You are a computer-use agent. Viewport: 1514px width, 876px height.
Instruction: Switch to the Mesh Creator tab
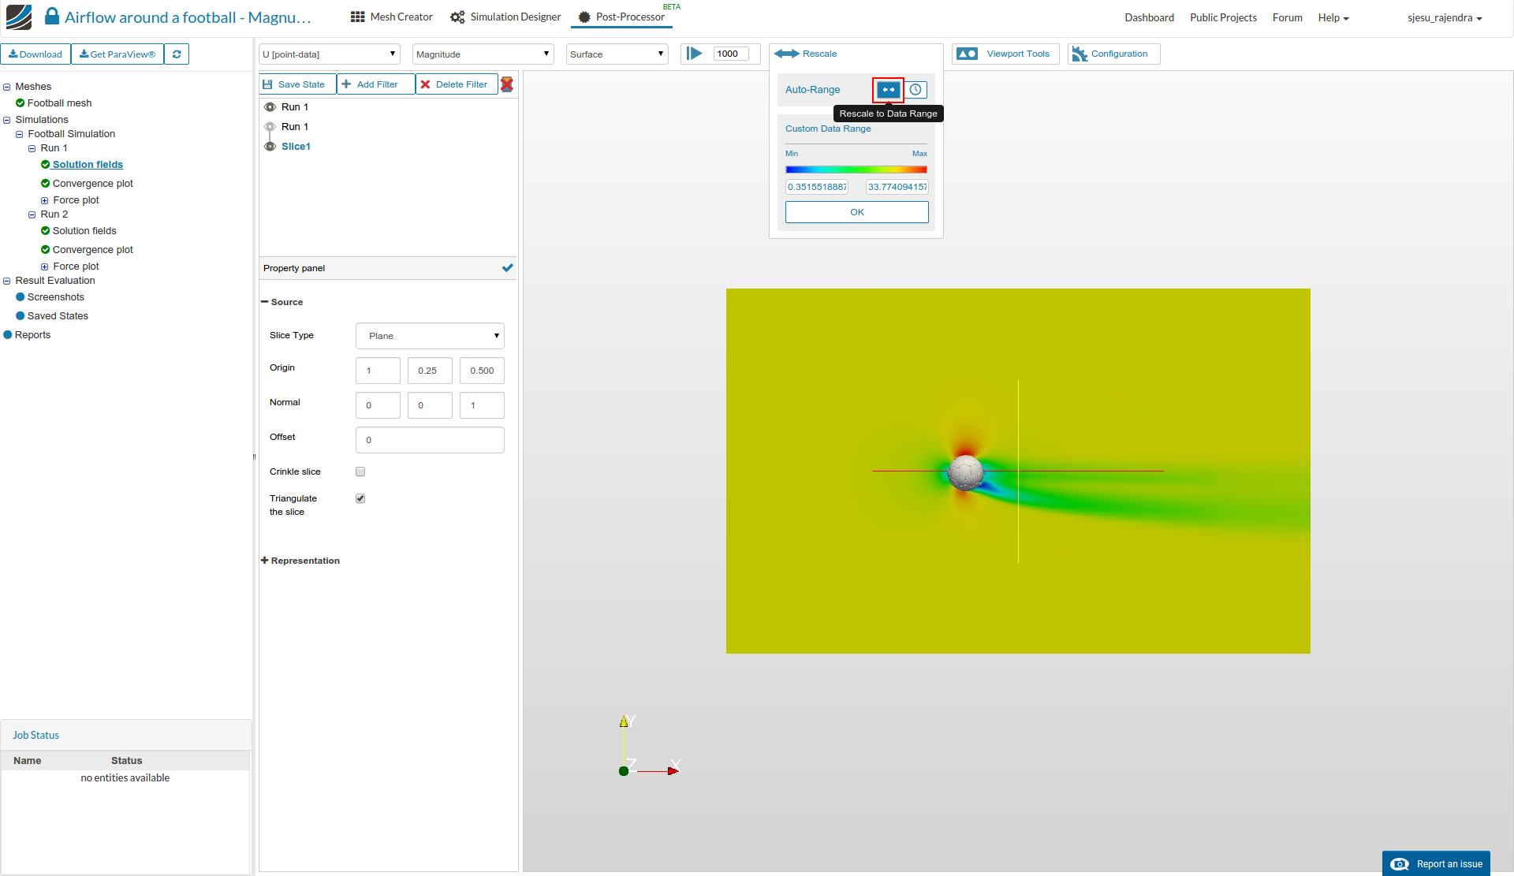(392, 17)
